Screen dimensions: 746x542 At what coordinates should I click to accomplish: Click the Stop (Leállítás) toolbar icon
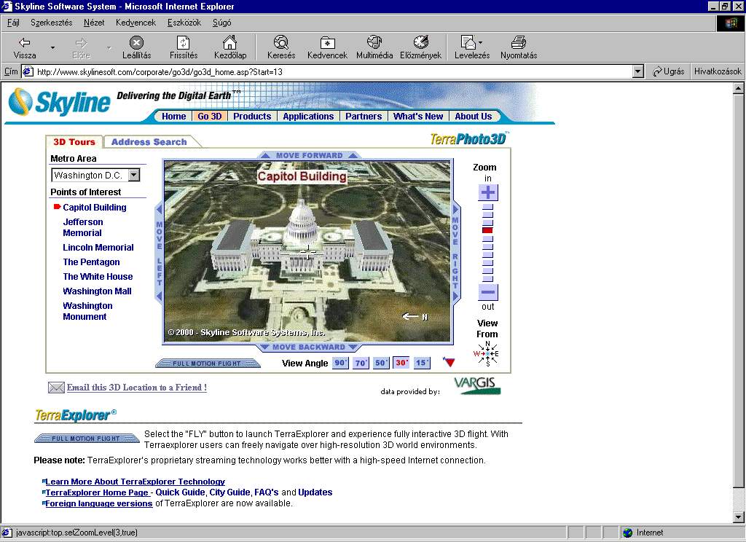[136, 47]
